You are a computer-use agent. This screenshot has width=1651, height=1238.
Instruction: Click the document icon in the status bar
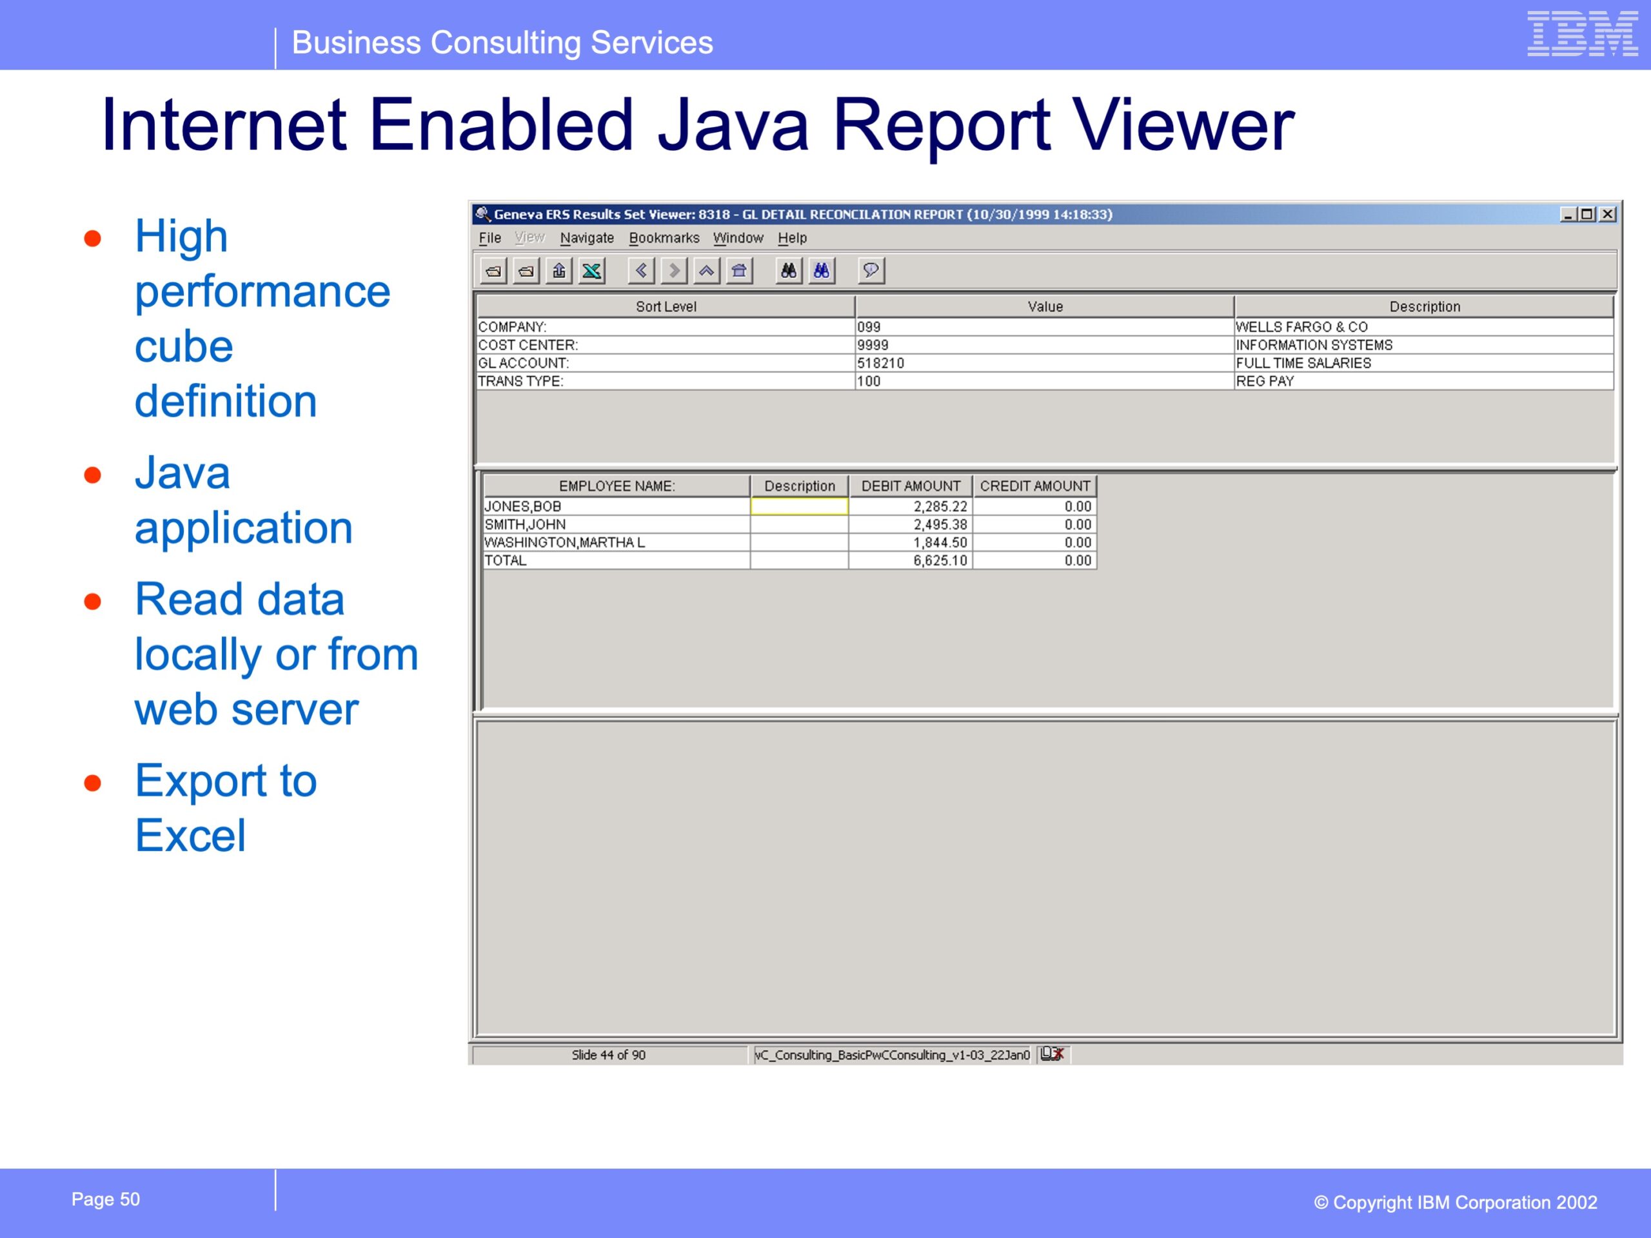(x=1052, y=1054)
